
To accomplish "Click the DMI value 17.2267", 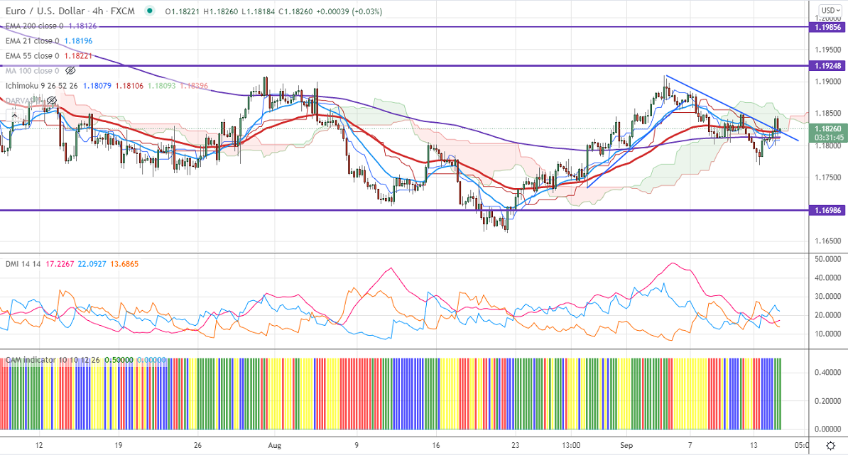I will [x=60, y=264].
